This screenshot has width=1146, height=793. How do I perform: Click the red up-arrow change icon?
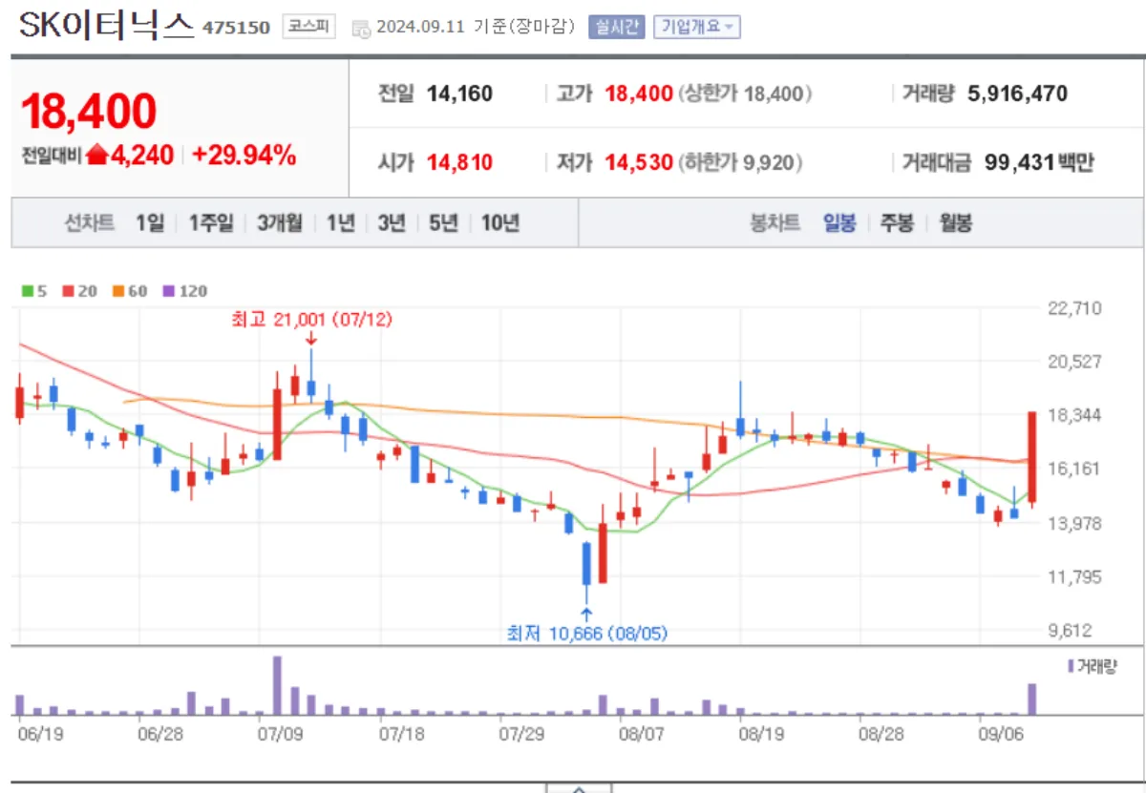point(97,156)
